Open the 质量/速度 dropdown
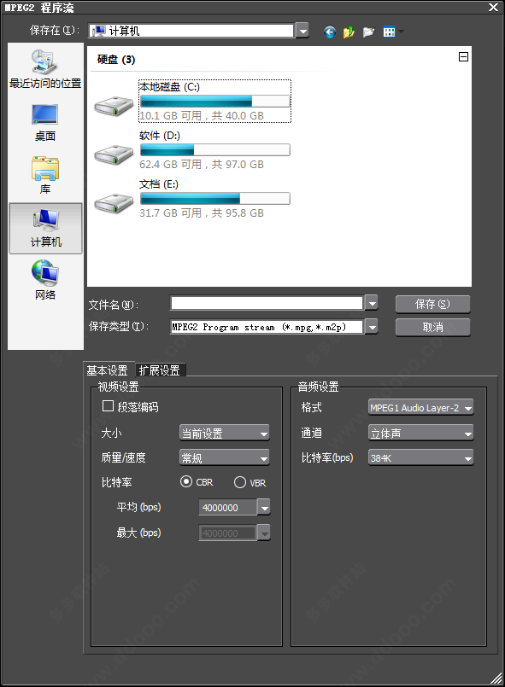 click(224, 457)
